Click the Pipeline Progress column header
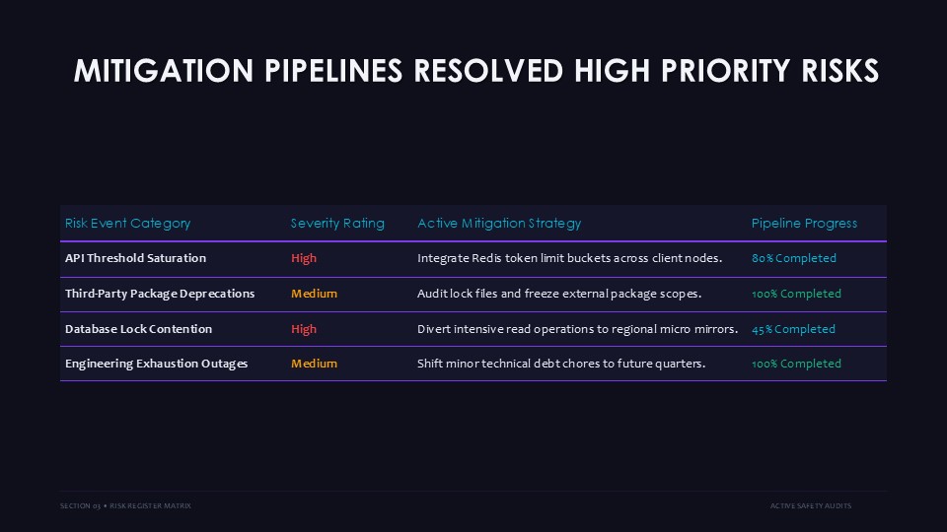The image size is (947, 532). [804, 224]
